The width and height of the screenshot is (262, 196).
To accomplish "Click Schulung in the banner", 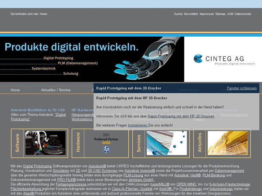I will pos(71,74).
